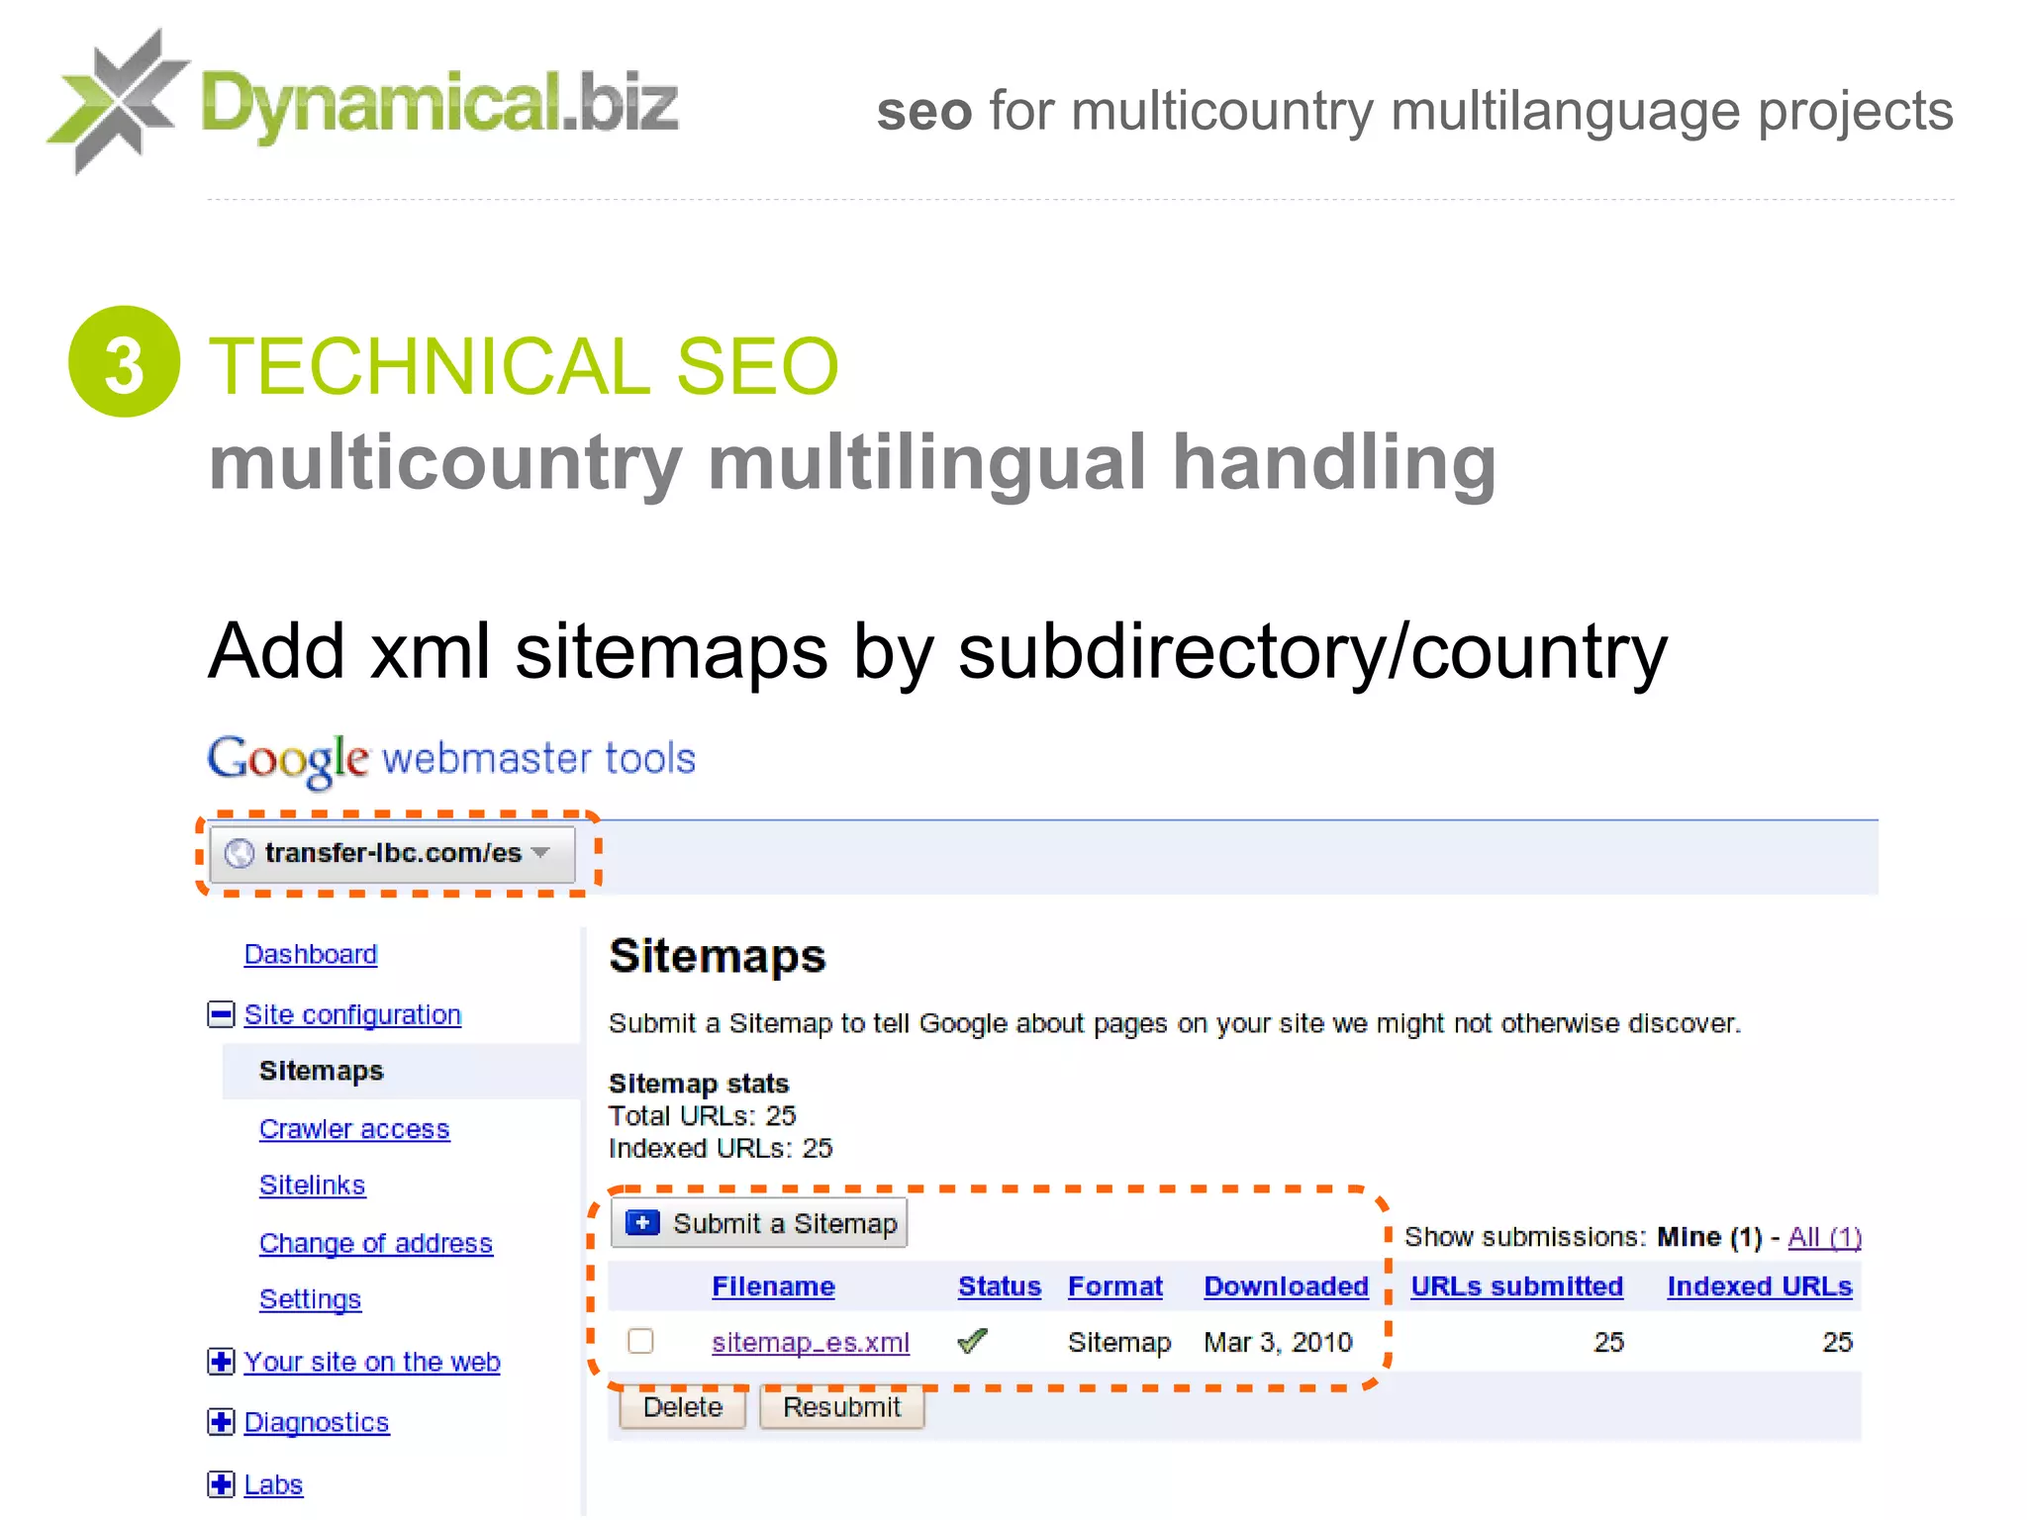Click the Submit a Sitemap button
Screen dimensions: 2027x1520
[x=759, y=1223]
